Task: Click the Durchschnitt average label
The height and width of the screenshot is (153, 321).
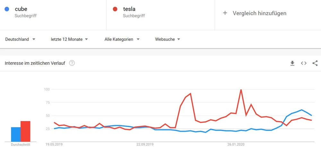Action: [21, 145]
